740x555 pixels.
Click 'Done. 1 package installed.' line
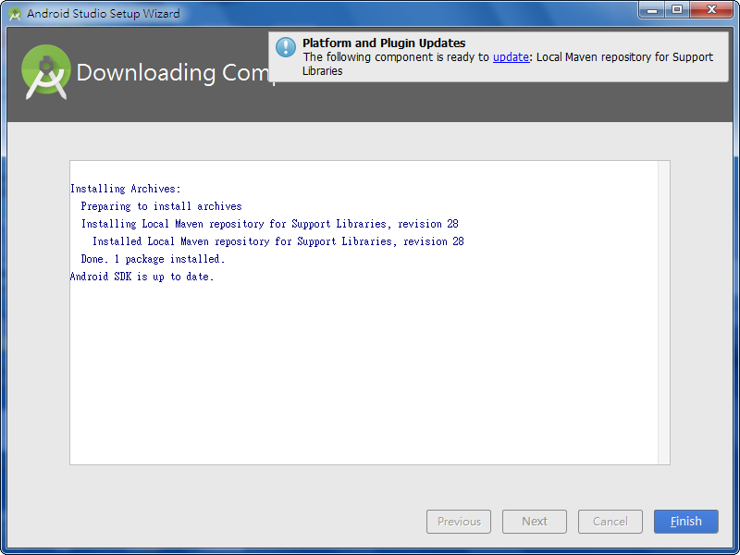click(153, 259)
